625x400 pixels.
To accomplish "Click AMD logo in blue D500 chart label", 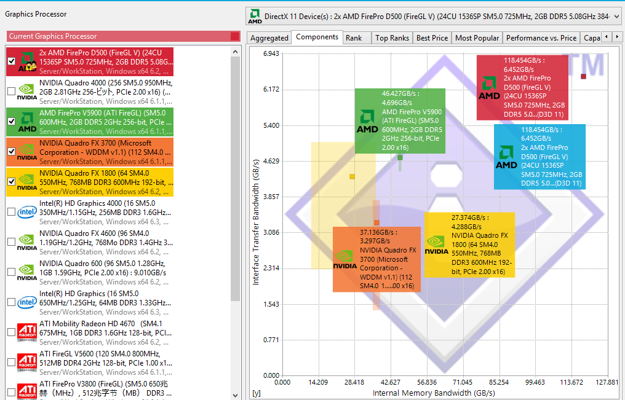I will click(x=506, y=157).
